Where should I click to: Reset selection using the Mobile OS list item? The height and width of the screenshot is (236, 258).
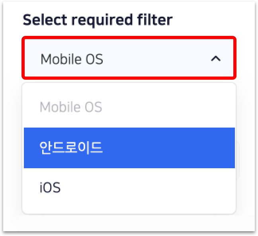[71, 107]
